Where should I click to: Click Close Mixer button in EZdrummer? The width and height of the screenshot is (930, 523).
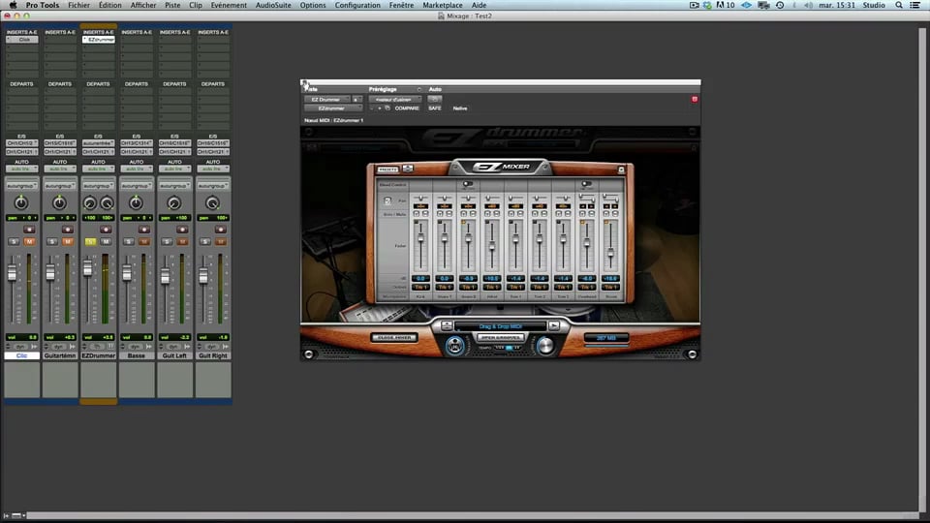[x=394, y=337]
